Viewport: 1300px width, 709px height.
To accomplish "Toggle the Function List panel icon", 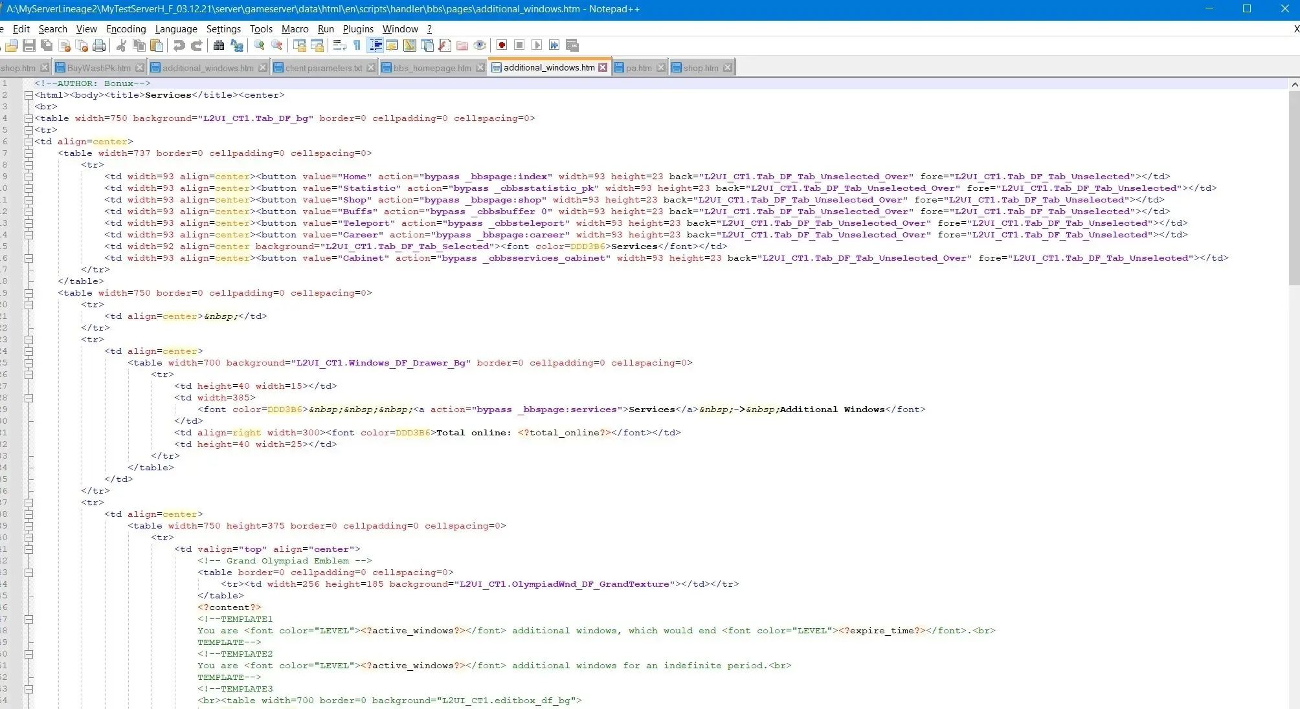I will pos(444,45).
